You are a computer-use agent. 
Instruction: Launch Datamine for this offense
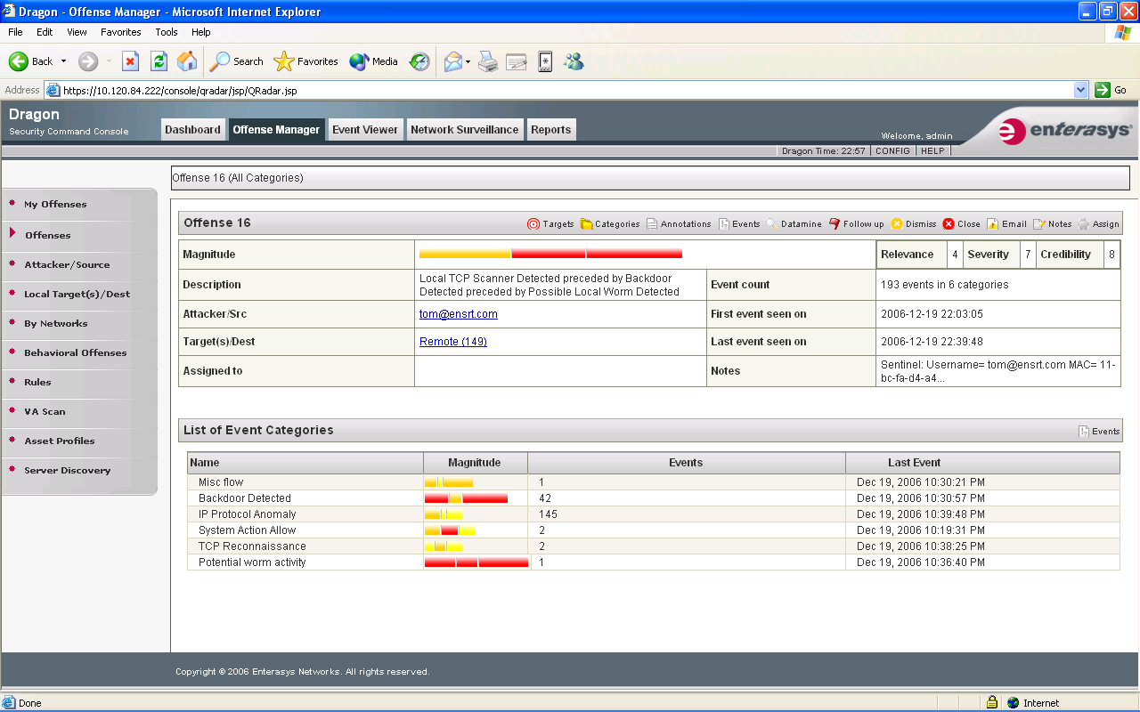pos(794,223)
